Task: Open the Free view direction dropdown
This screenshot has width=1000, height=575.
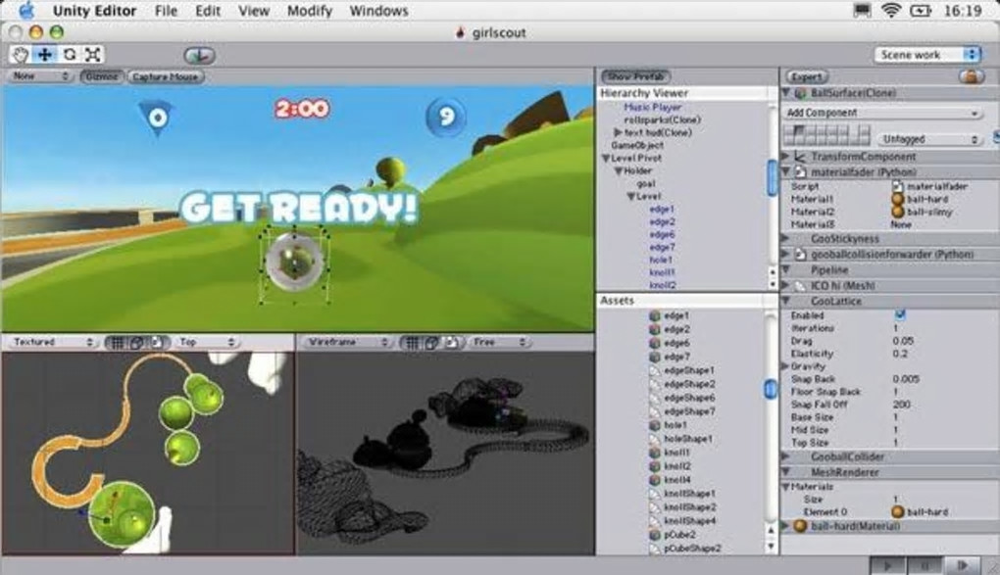Action: point(501,342)
